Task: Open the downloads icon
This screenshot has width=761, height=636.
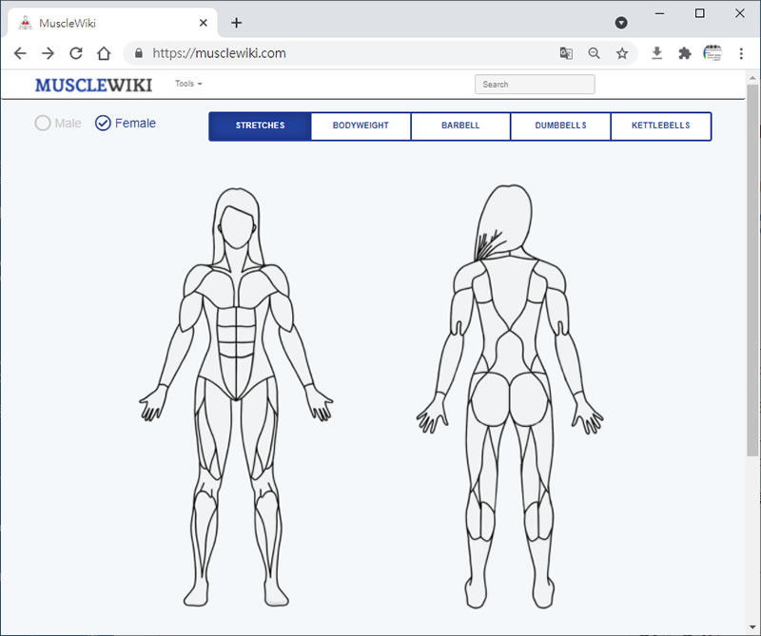Action: [656, 53]
